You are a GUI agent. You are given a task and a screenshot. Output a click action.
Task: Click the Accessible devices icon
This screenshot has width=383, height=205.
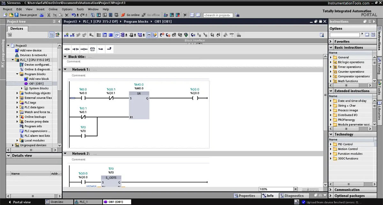click(165, 15)
